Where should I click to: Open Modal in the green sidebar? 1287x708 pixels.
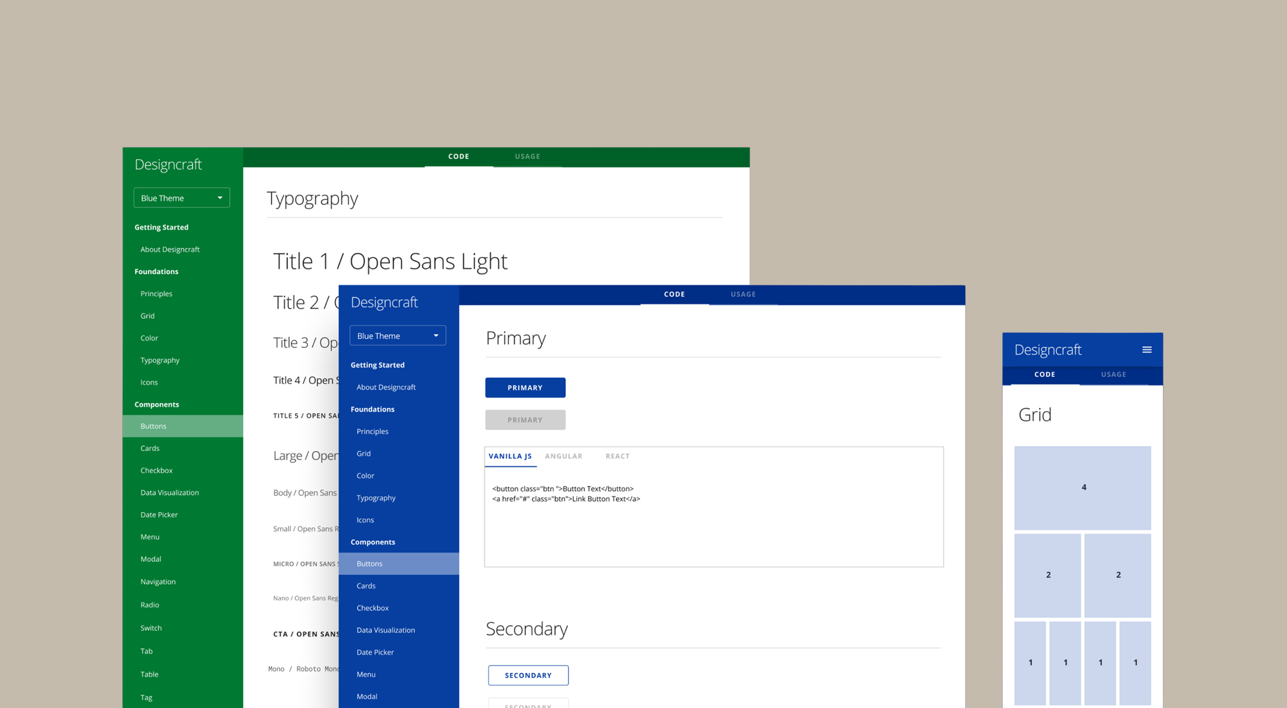[151, 559]
